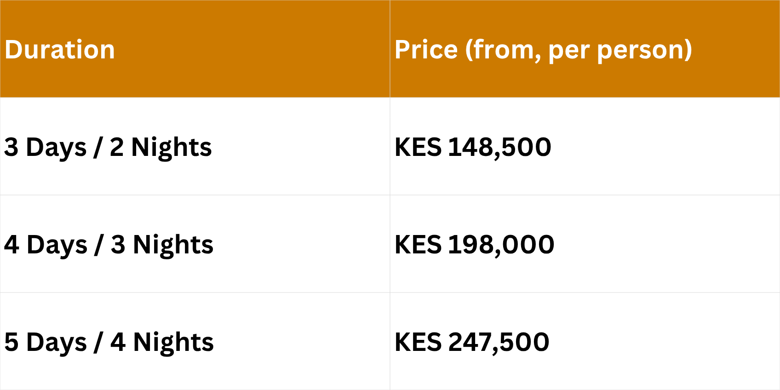Click the "4 Nights" text

point(162,342)
